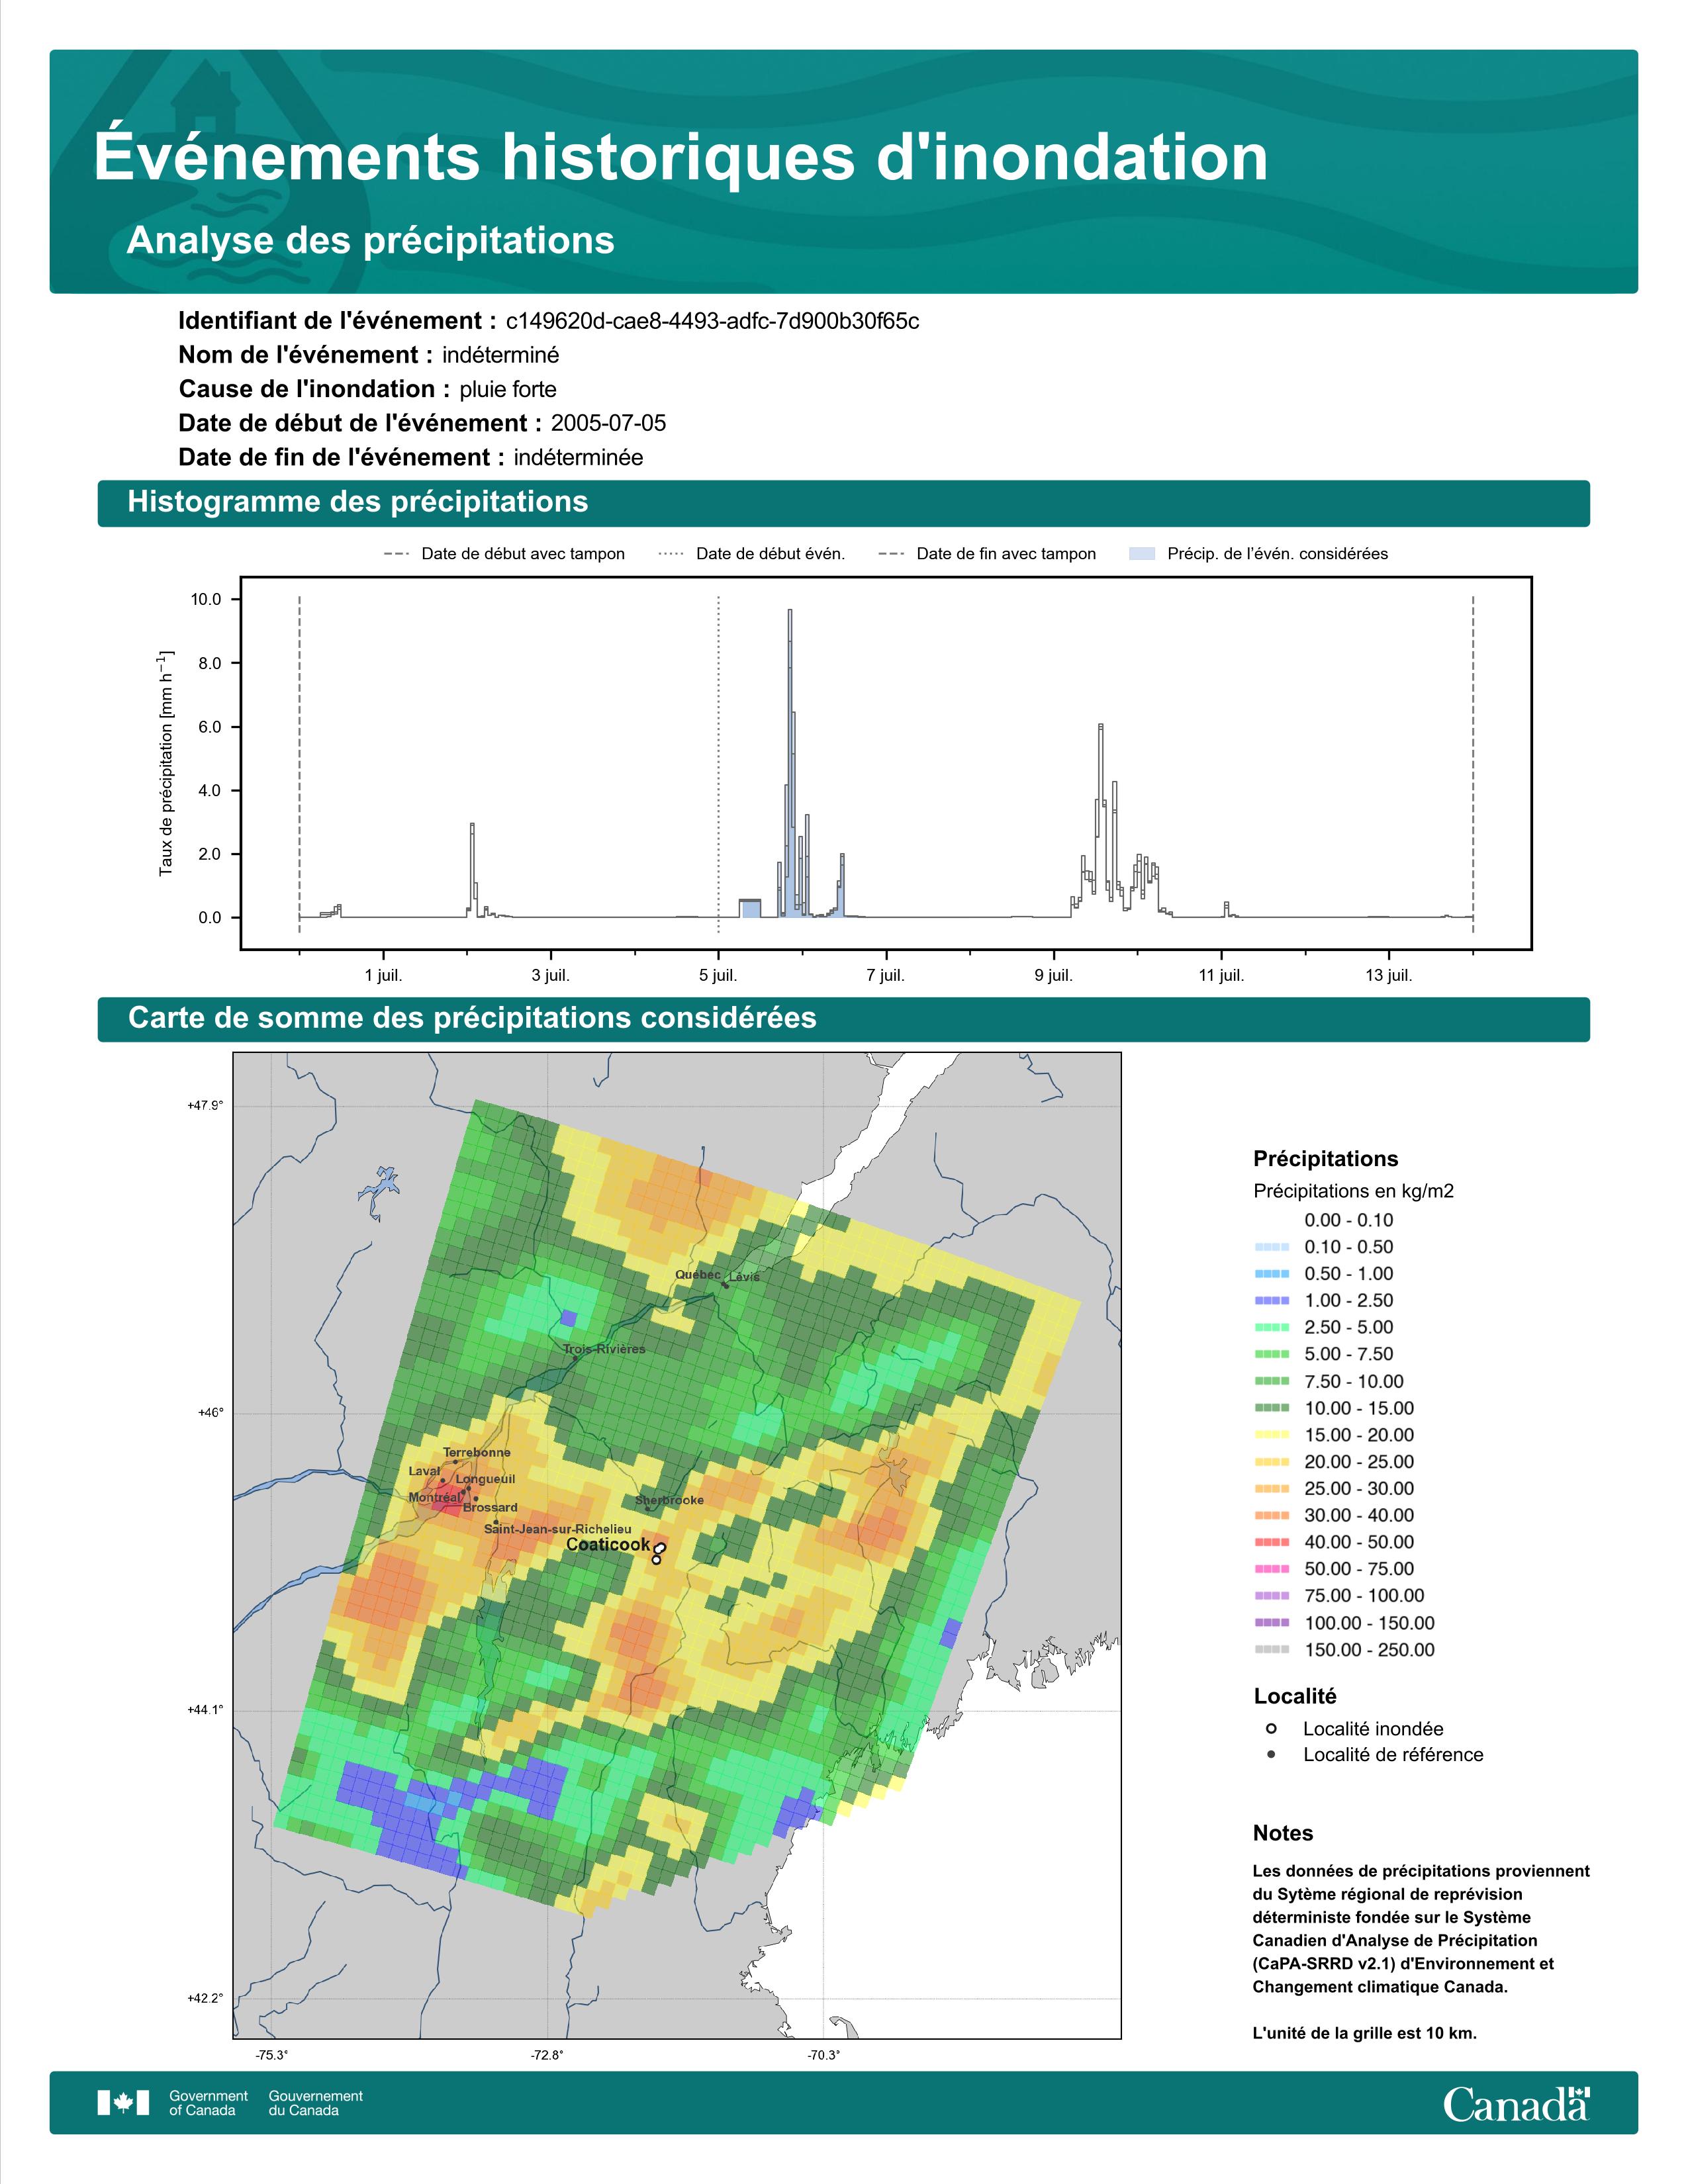The width and height of the screenshot is (1688, 2184).
Task: Click the Coaticook label on the map
Action: 608,1545
